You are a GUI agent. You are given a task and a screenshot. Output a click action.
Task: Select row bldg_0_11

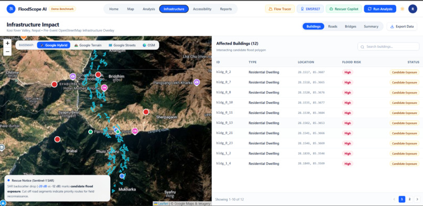tap(317, 112)
